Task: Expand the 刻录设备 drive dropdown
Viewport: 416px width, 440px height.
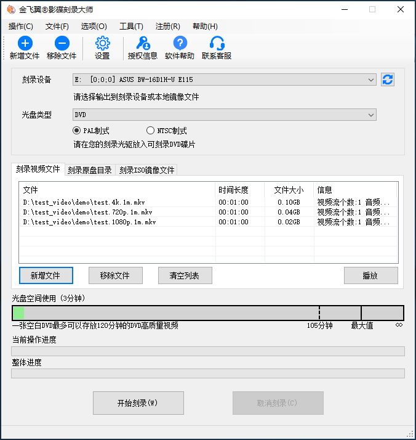Action: [371, 79]
